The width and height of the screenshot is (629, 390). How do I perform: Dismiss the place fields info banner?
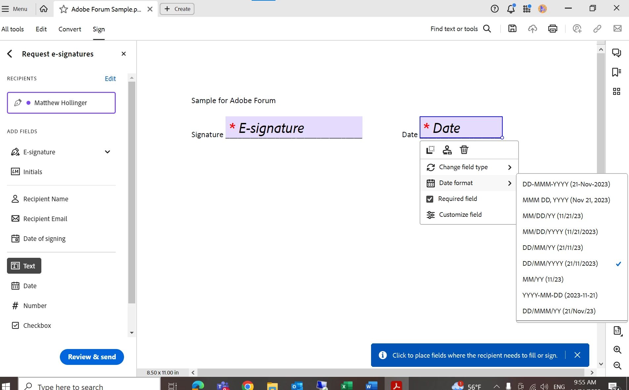577,355
